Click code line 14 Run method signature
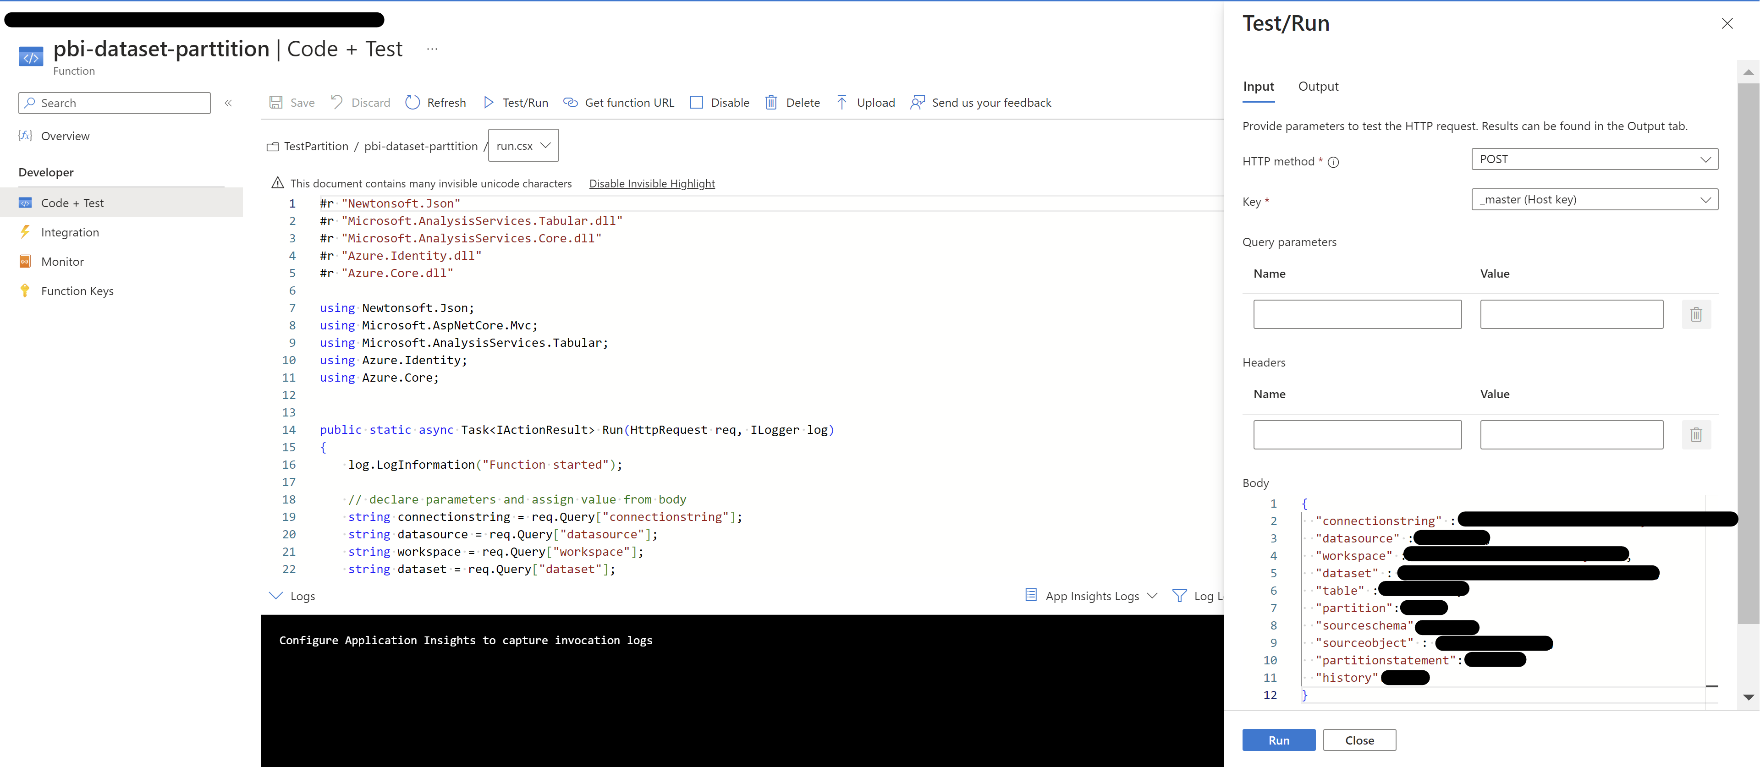The image size is (1760, 767). (577, 430)
